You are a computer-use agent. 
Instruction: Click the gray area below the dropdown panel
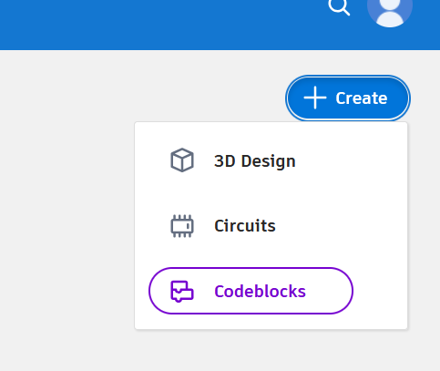coord(271,351)
